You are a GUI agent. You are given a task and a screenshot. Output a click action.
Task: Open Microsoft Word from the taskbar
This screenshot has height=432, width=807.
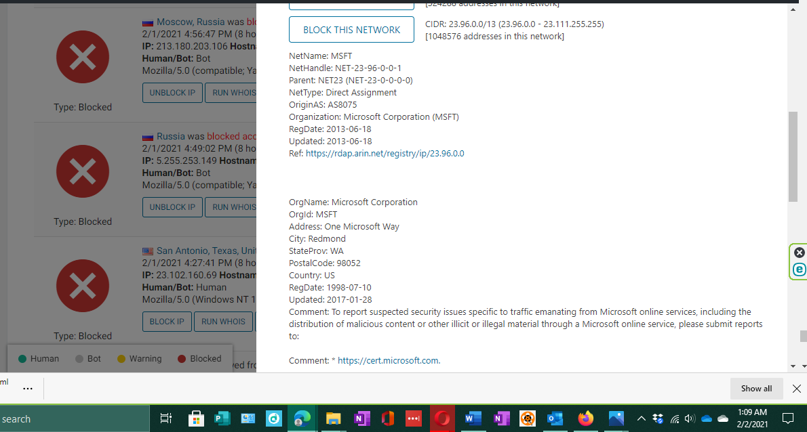tap(473, 418)
